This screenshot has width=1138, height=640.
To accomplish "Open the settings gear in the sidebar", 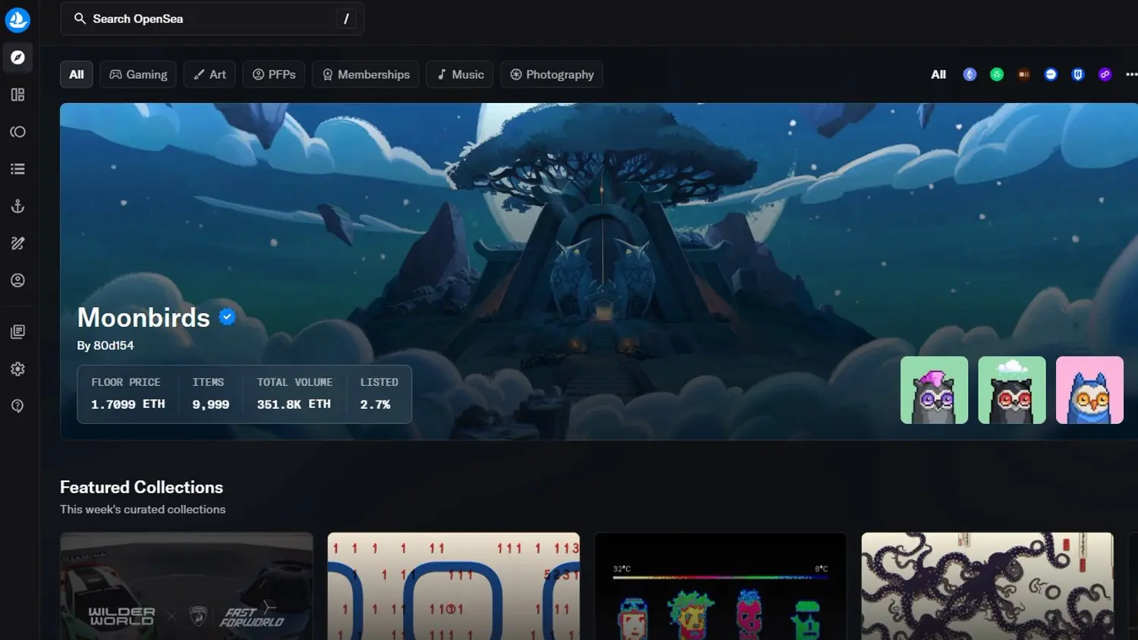I will tap(17, 369).
